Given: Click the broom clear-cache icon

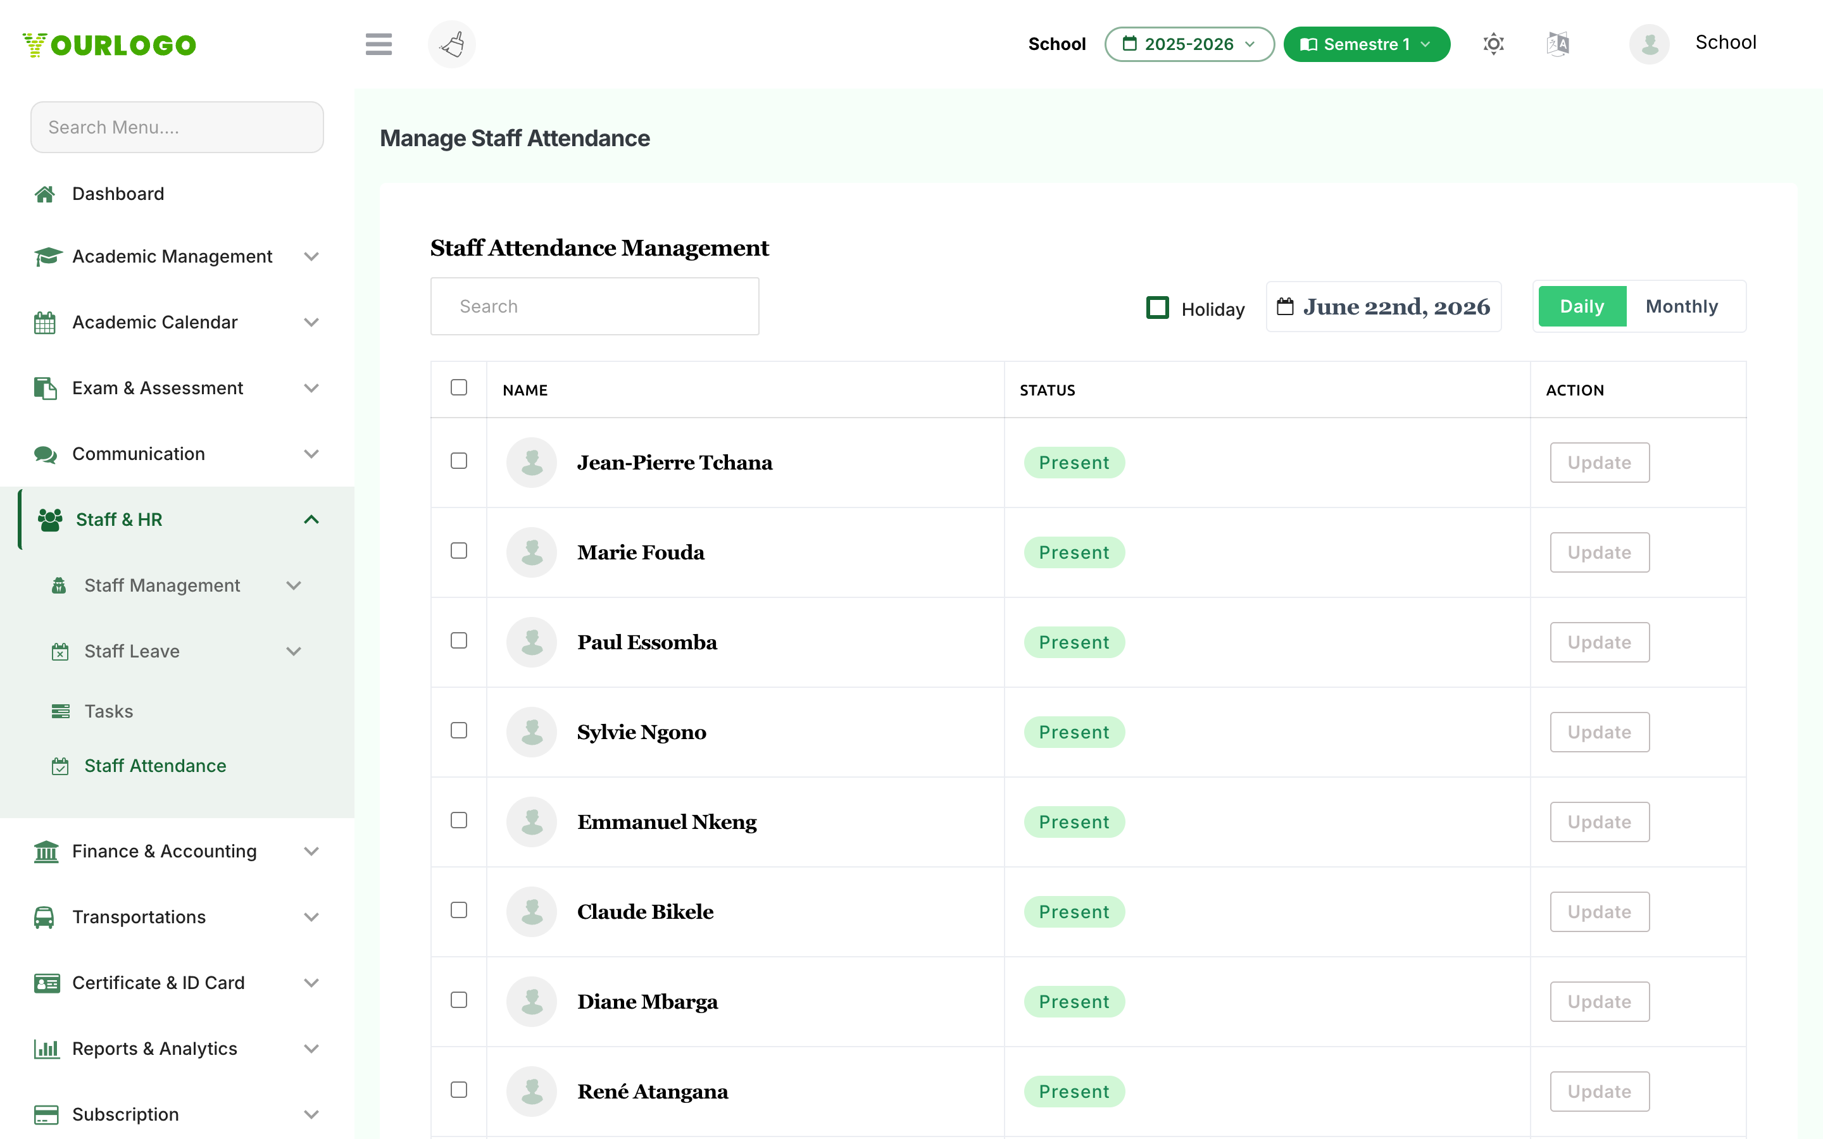Looking at the screenshot, I should coord(451,44).
